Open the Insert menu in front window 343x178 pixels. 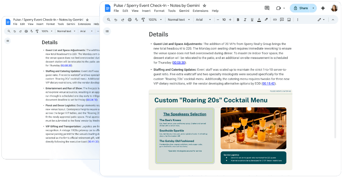146,11
